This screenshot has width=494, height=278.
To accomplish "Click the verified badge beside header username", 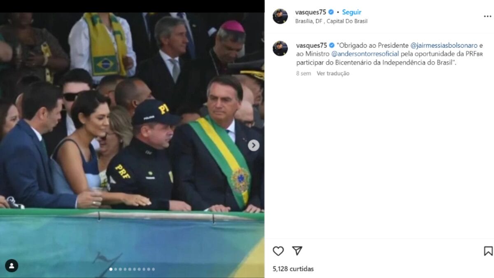I will 331,12.
